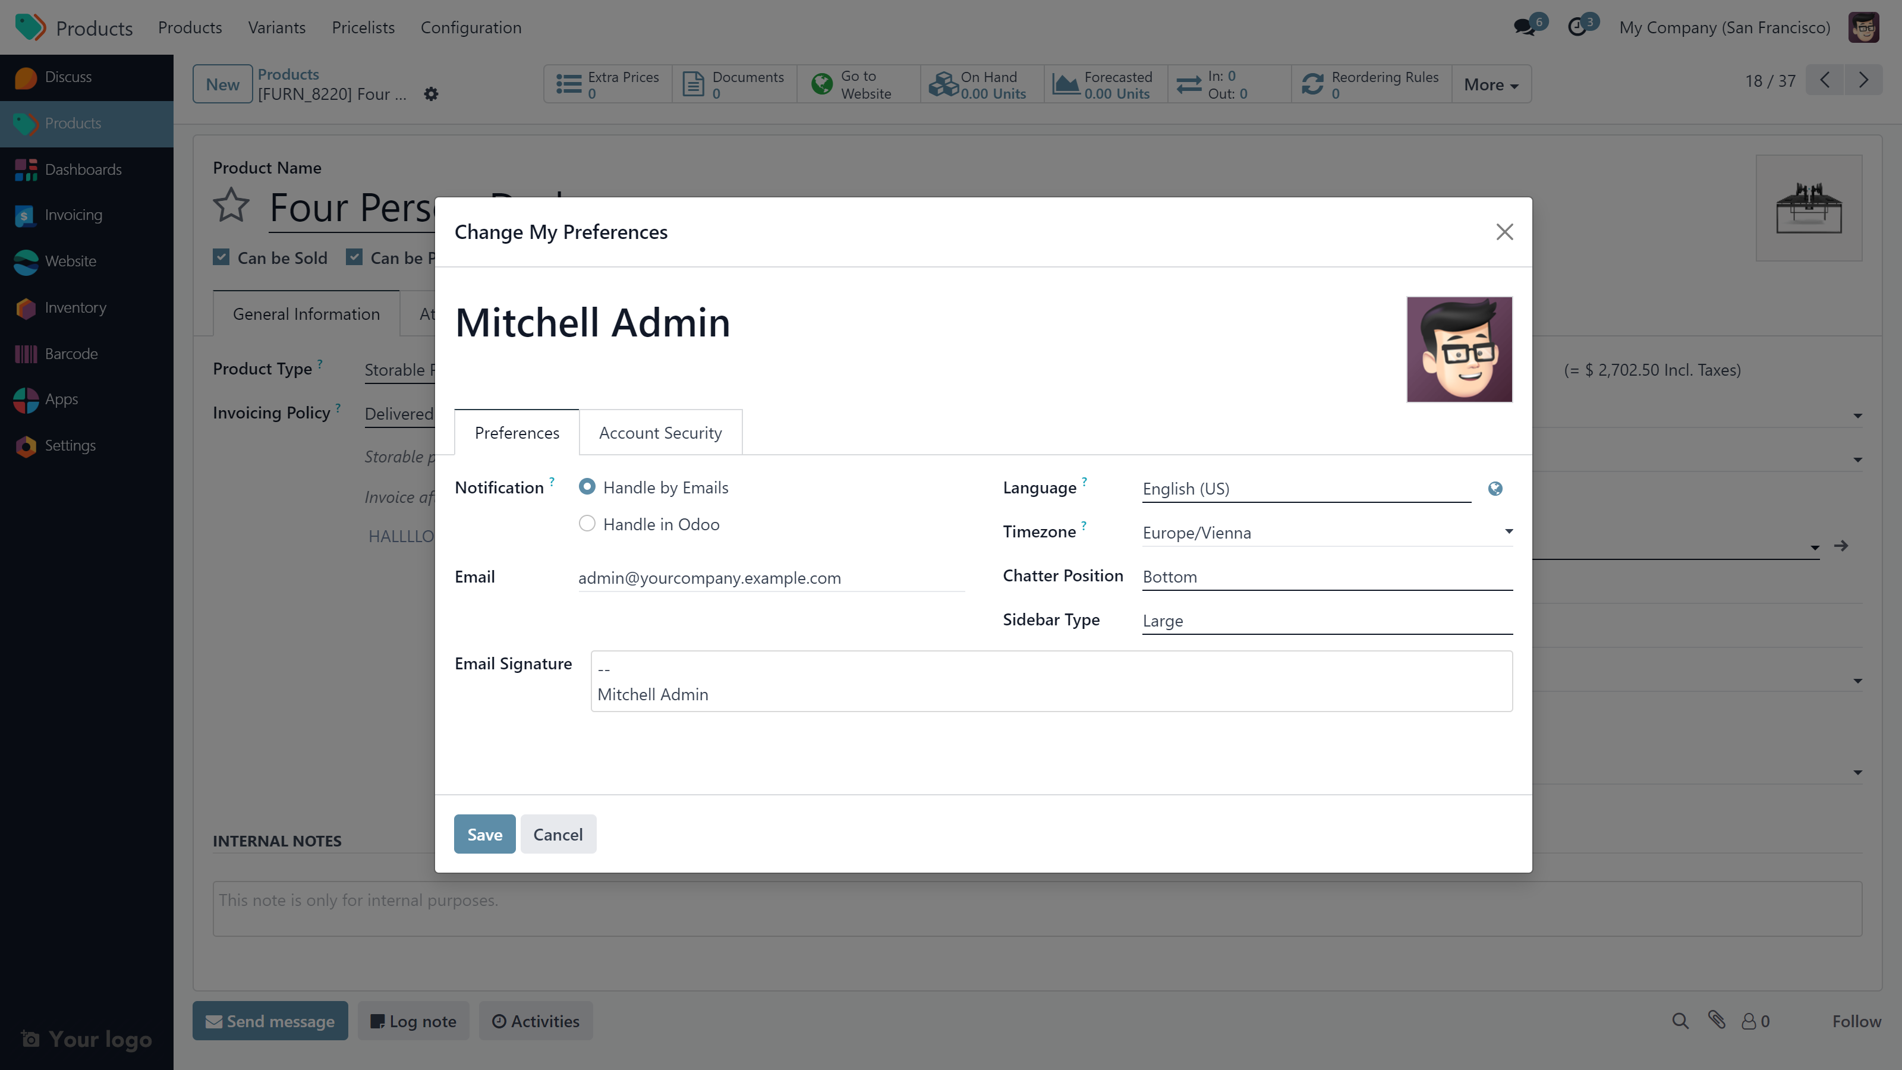Open the Sidebar Type dropdown
This screenshot has height=1070, width=1902.
coord(1326,620)
